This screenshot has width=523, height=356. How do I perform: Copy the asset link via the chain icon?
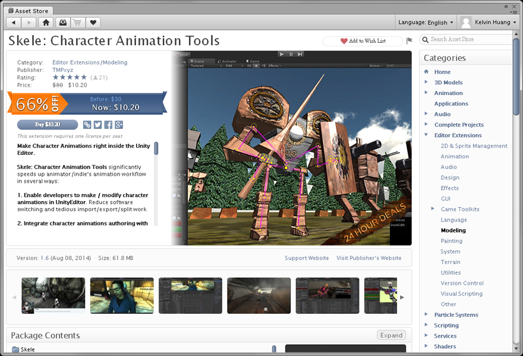(87, 125)
